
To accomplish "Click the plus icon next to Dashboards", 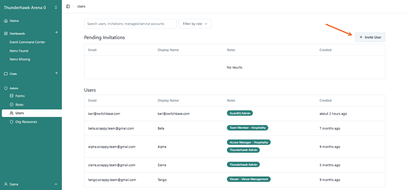I will (x=56, y=32).
